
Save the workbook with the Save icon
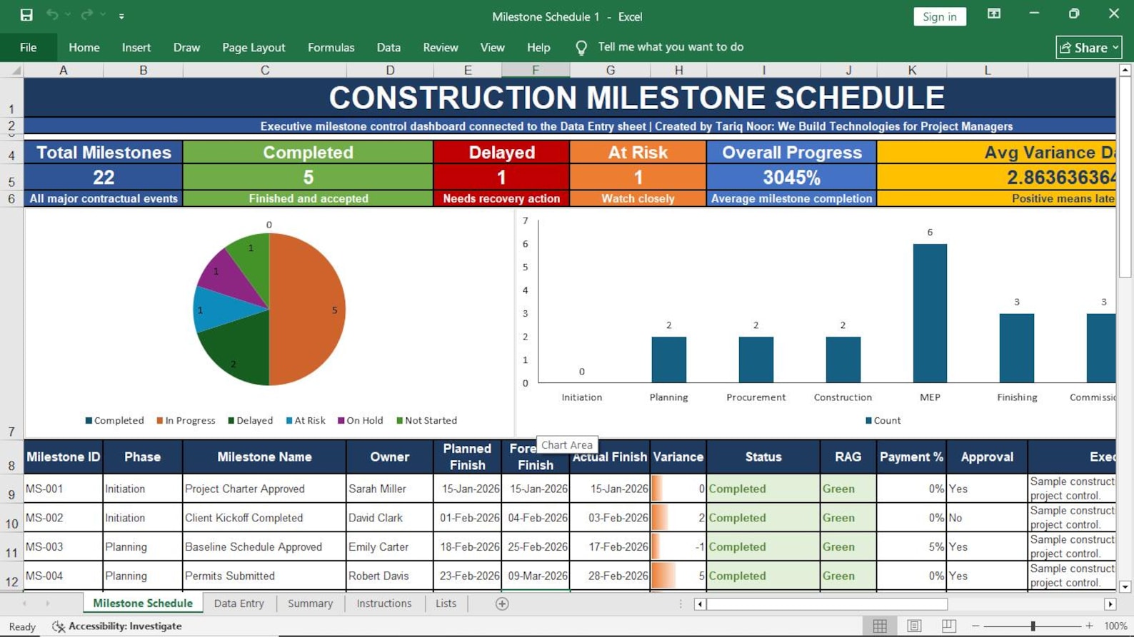[x=26, y=15]
